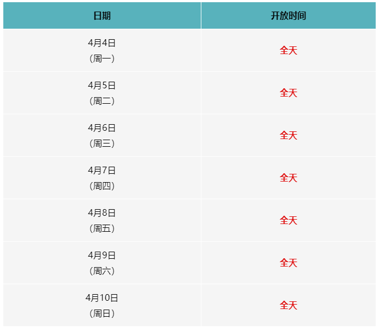The width and height of the screenshot is (379, 330).
Task: Select the 4月5日 date text
Action: (x=102, y=86)
